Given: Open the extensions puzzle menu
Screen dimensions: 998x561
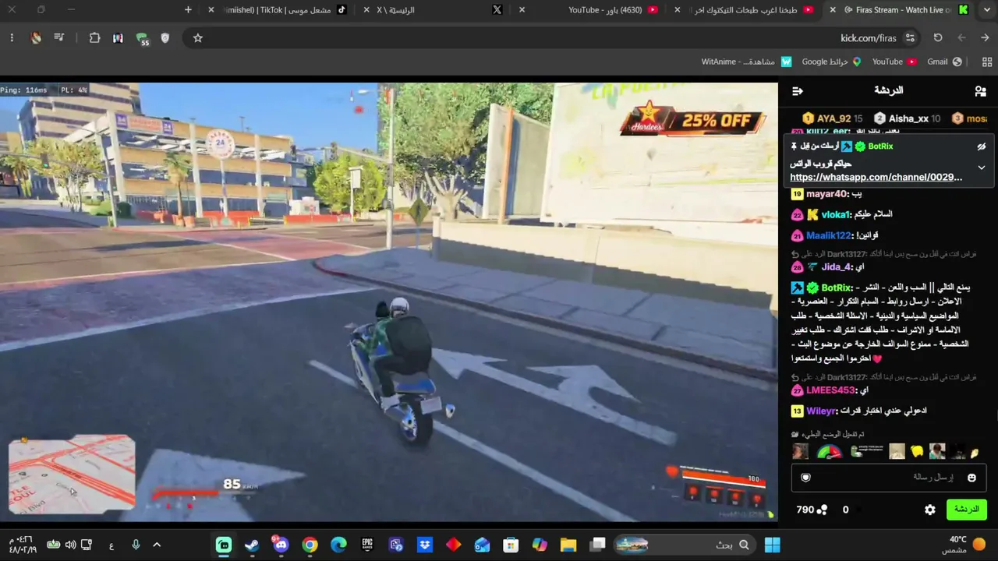Looking at the screenshot, I should coord(94,37).
